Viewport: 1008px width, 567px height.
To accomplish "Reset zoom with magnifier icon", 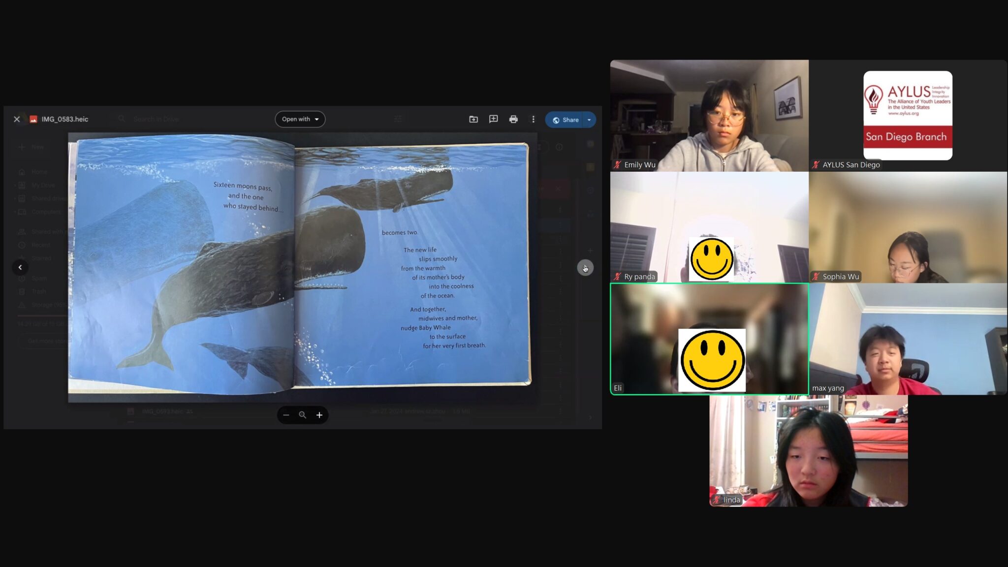I will 303,415.
